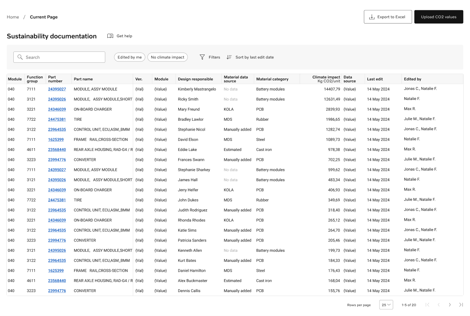Open part 23568440 in Eddie Lake row

57,149
